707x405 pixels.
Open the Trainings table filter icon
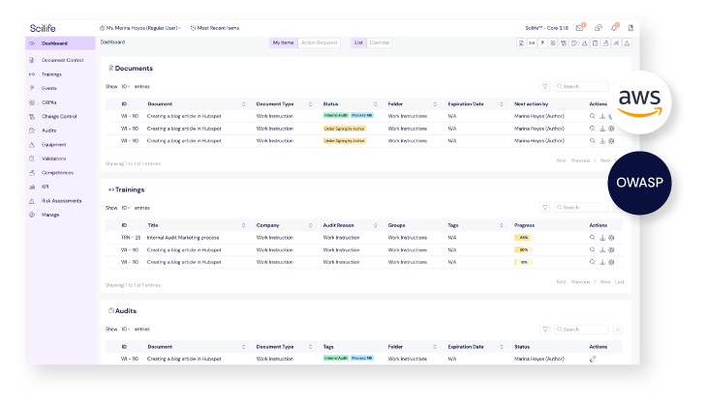544,208
